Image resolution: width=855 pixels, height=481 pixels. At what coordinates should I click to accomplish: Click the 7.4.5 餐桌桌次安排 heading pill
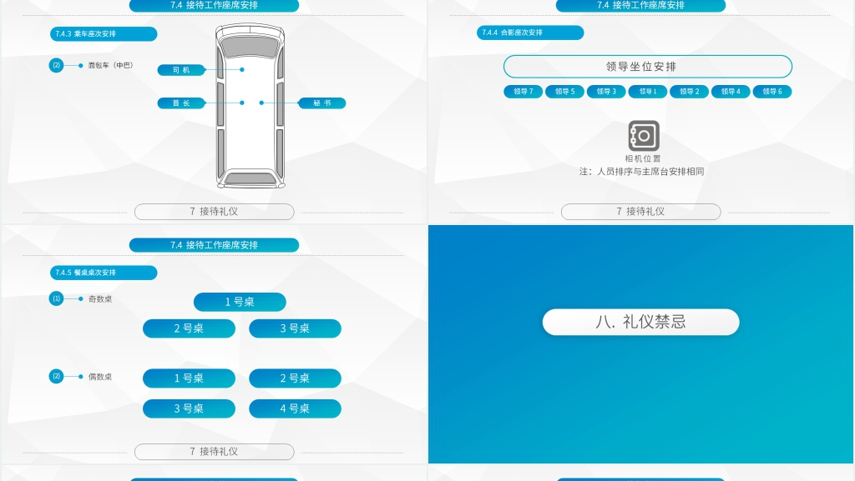pos(104,273)
